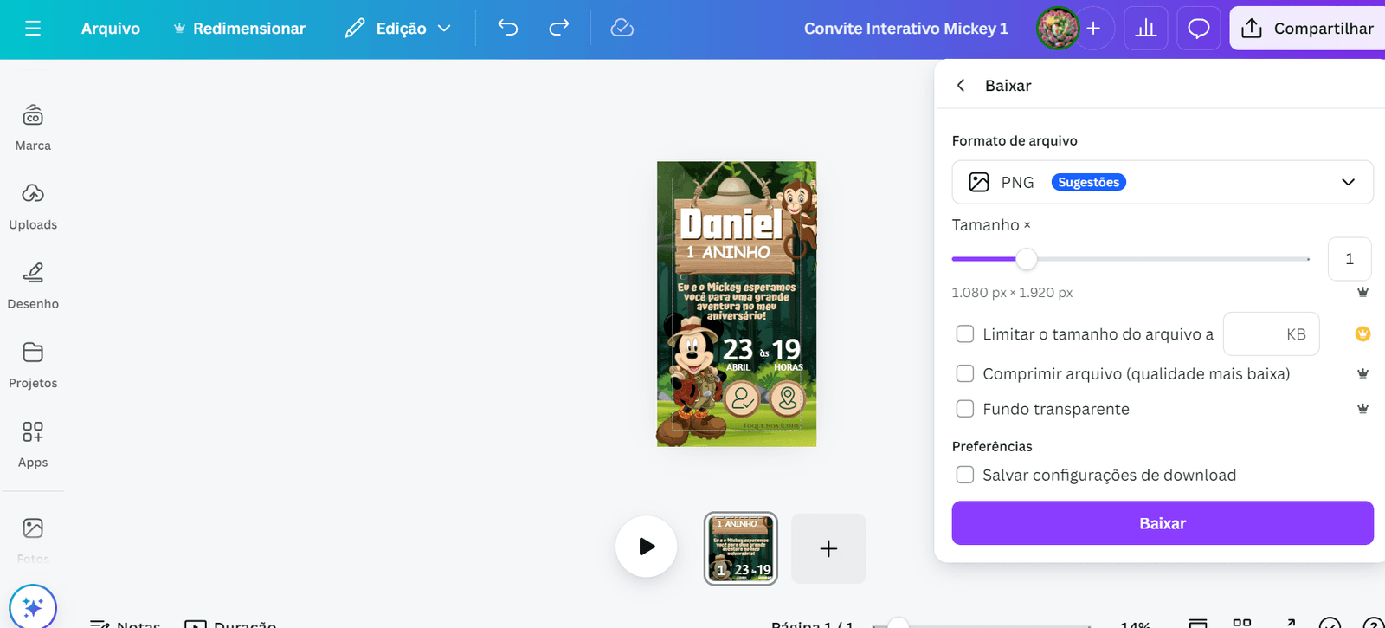Go back from the Baixar panel
Image resolution: width=1385 pixels, height=628 pixels.
point(961,85)
